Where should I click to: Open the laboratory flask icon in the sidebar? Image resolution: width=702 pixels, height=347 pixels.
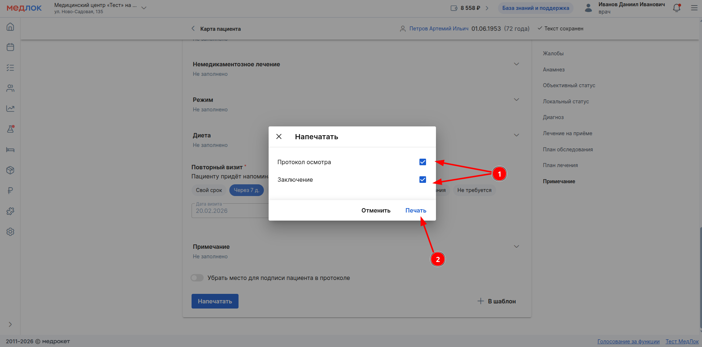[x=10, y=129]
